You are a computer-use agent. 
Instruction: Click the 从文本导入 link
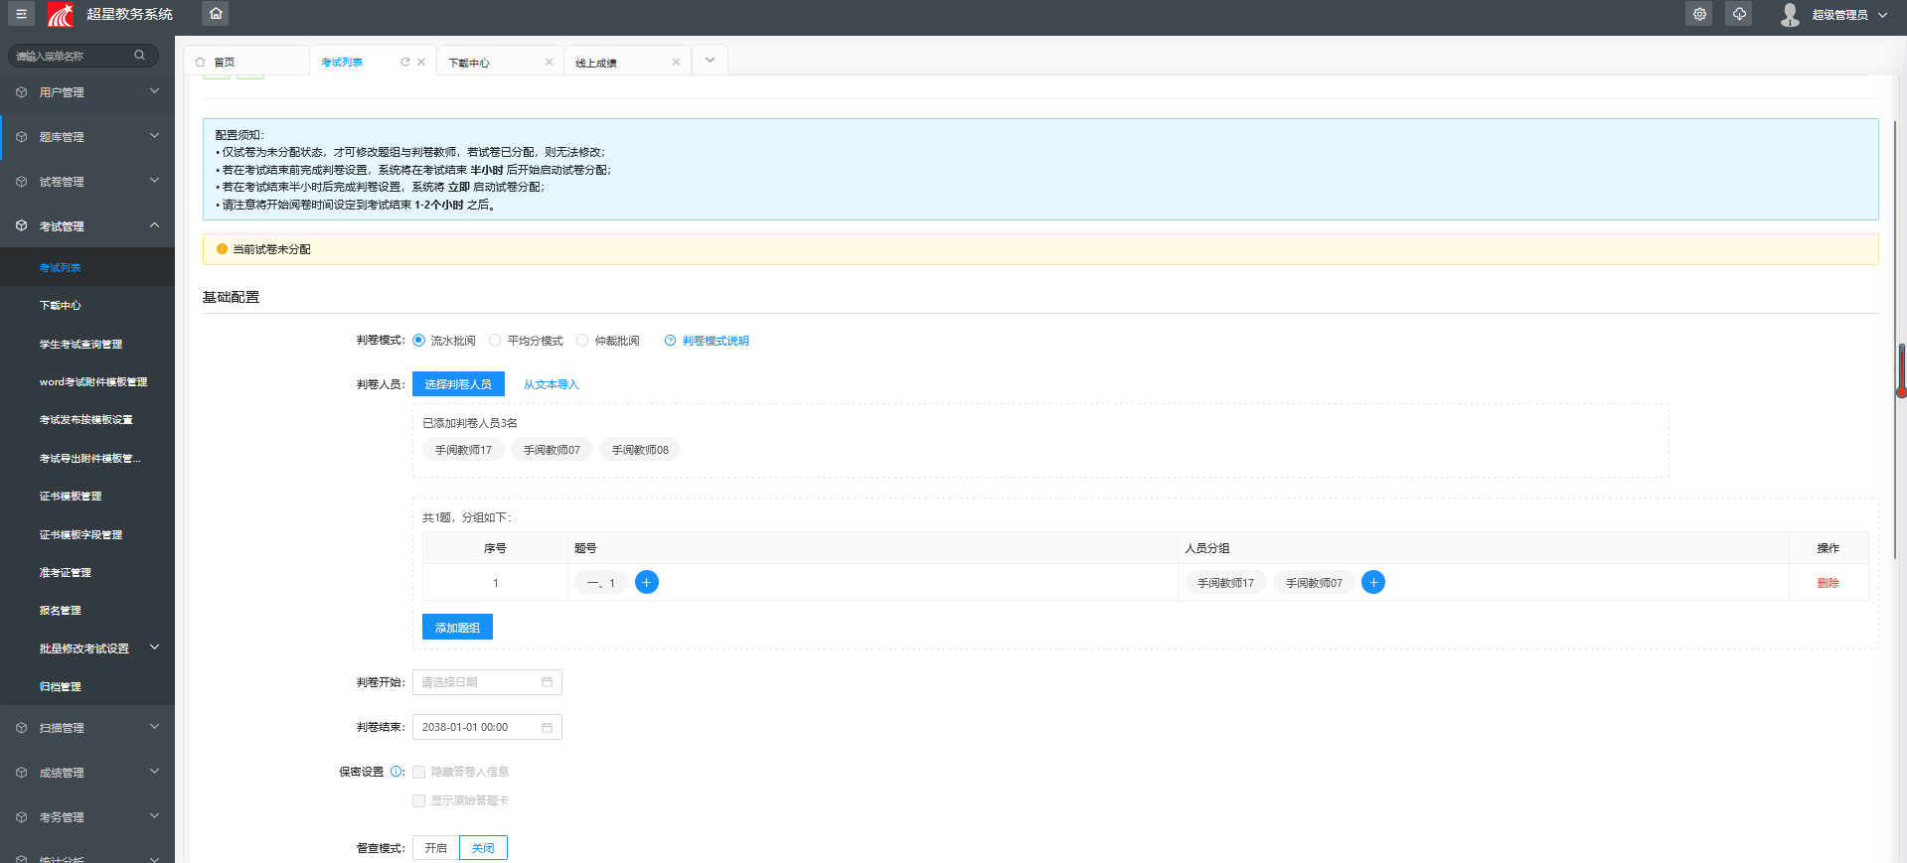551,384
